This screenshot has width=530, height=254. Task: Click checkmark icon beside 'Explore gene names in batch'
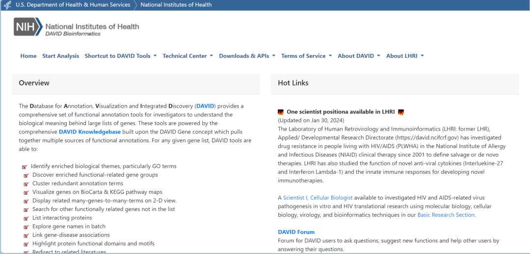click(x=26, y=227)
